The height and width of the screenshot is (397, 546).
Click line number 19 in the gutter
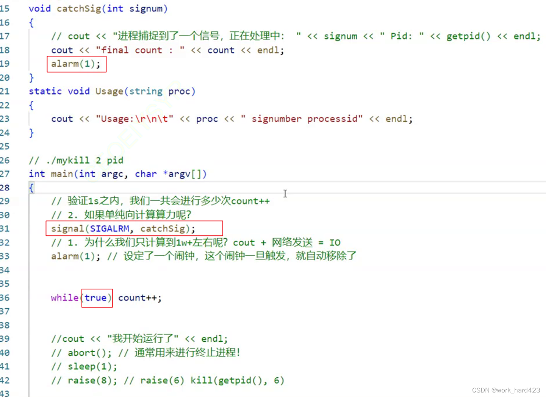[5, 64]
